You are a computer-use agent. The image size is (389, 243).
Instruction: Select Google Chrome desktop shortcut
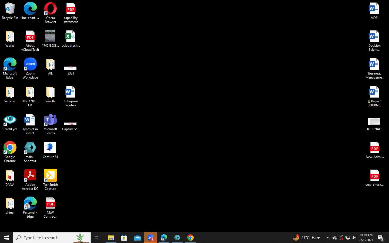pos(10,152)
